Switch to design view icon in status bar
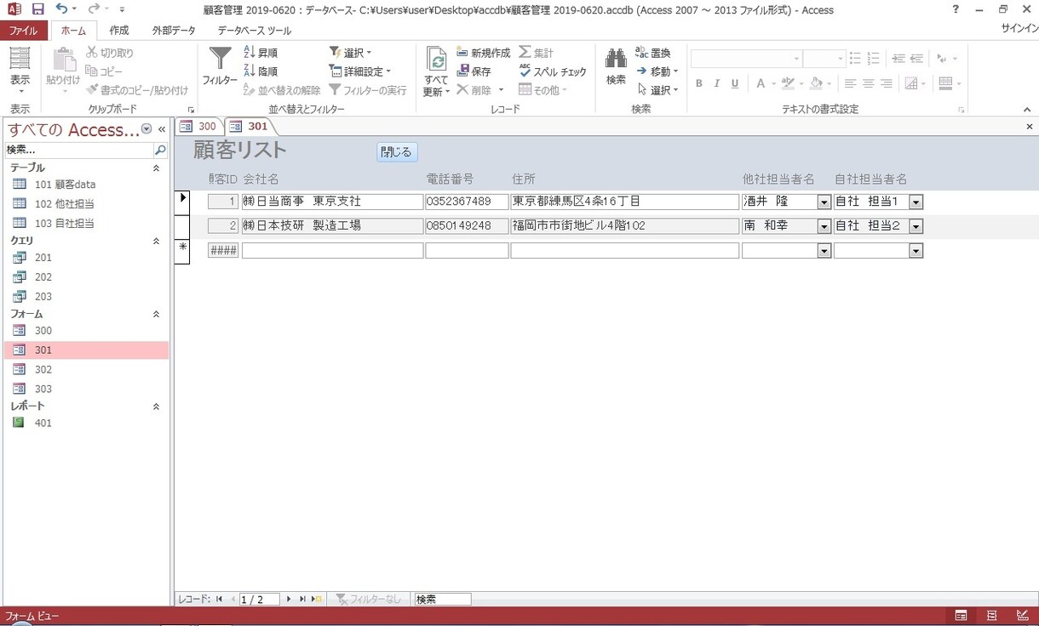This screenshot has width=1039, height=626. [1023, 616]
